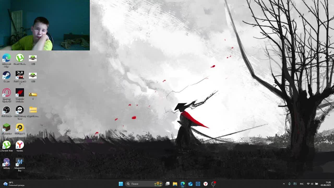Click the microphone icon in the system tray
The height and width of the screenshot is (188, 334).
tap(289, 184)
